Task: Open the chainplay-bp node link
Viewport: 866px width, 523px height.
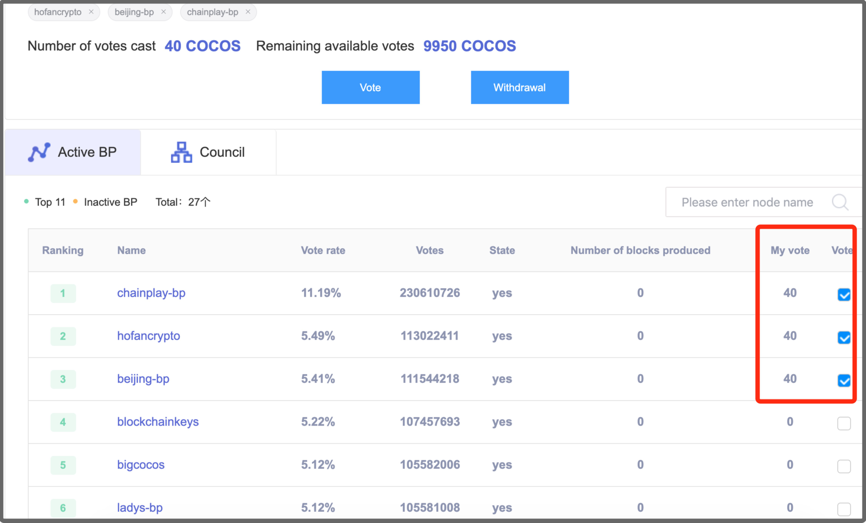Action: click(151, 293)
